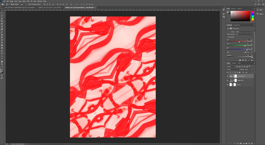Reset Channel Mixer to defaults icon

246,60
